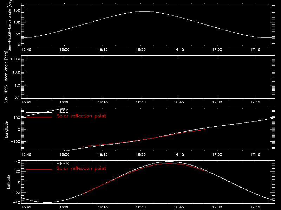
Task: Click the 100 tick on Earth angle axis
Action: coord(17,22)
